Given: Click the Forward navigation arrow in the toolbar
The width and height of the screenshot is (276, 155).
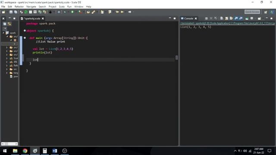Looking at the screenshot, I should [130, 12].
